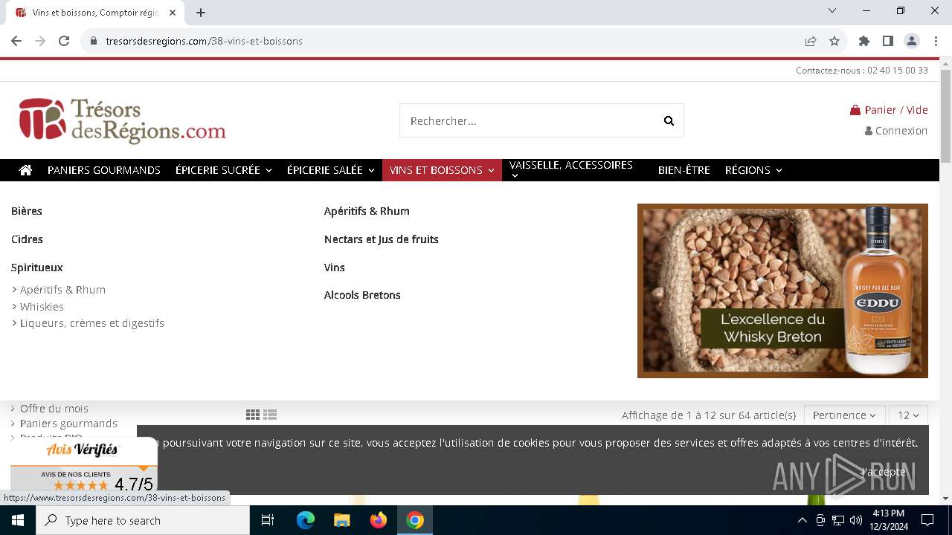This screenshot has width=952, height=535.
Task: Expand Épicerie Salée menu
Action: (331, 170)
